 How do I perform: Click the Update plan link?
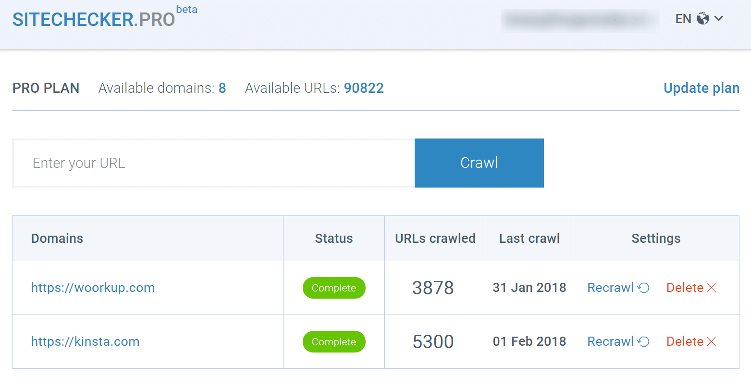tap(702, 88)
